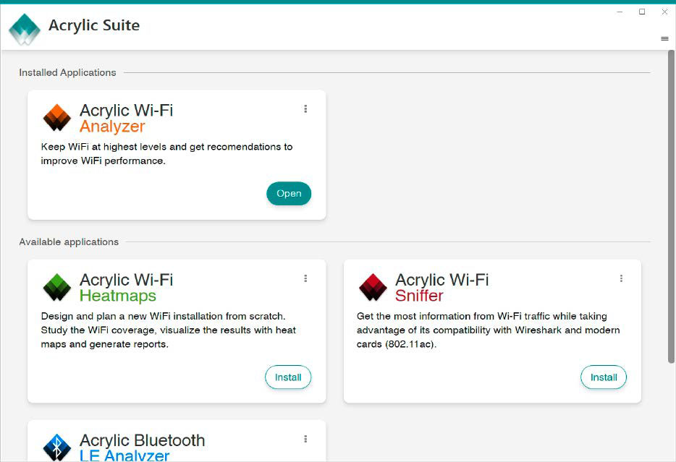Close the Acrylic Suite window
The height and width of the screenshot is (462, 676).
tap(664, 12)
